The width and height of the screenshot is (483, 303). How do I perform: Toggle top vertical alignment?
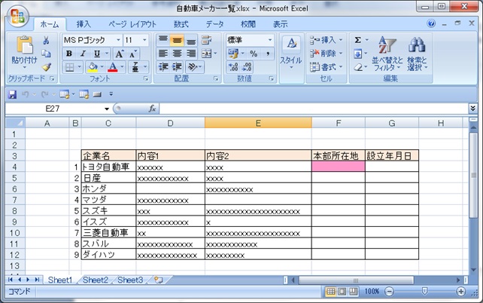tap(163, 40)
